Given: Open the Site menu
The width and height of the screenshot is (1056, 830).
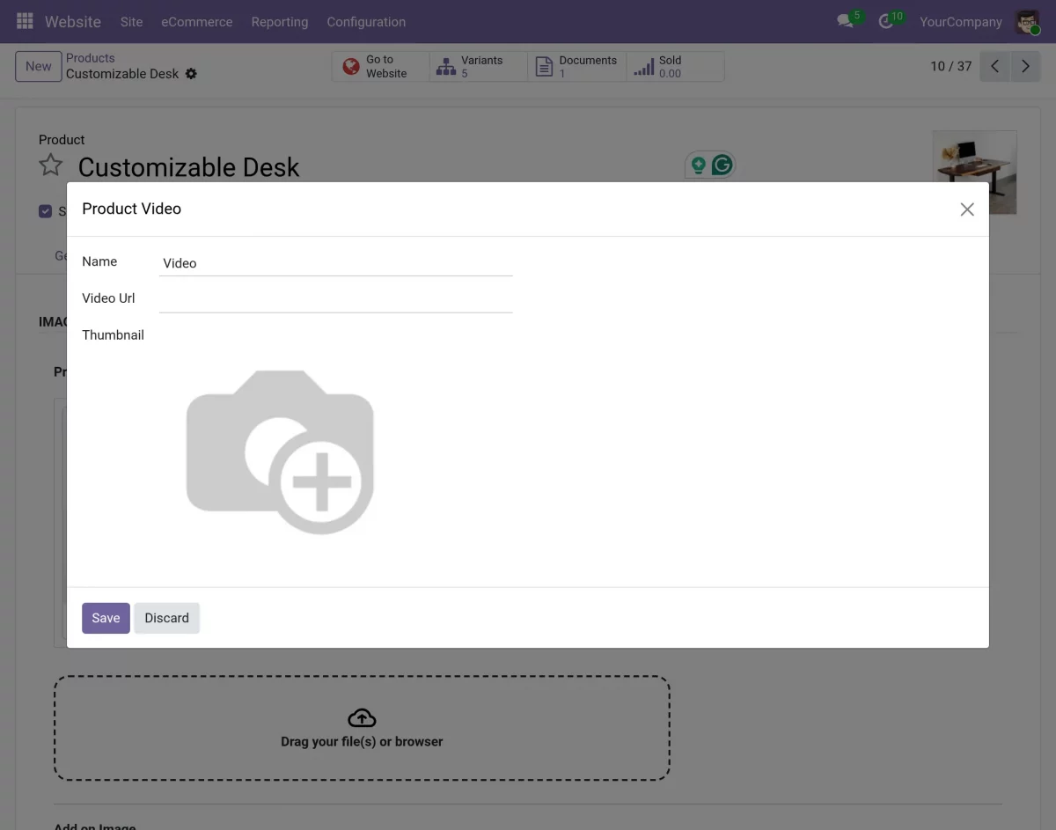Looking at the screenshot, I should (x=131, y=21).
